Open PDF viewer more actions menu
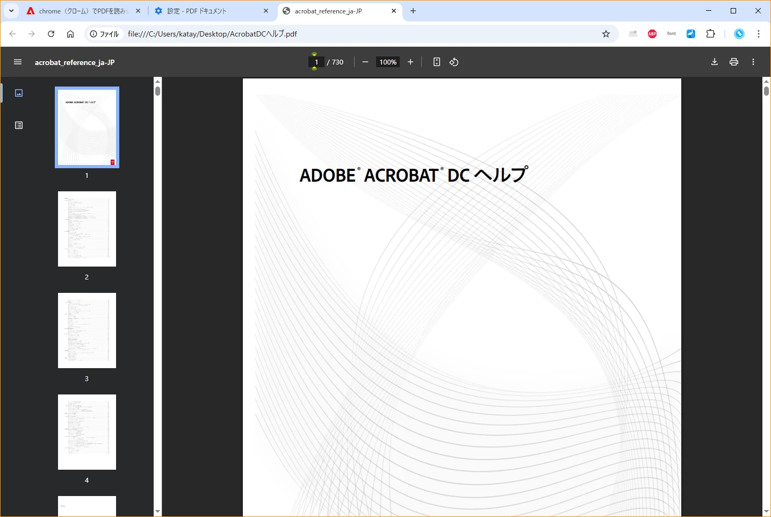Screen dimensions: 771x517 753,62
